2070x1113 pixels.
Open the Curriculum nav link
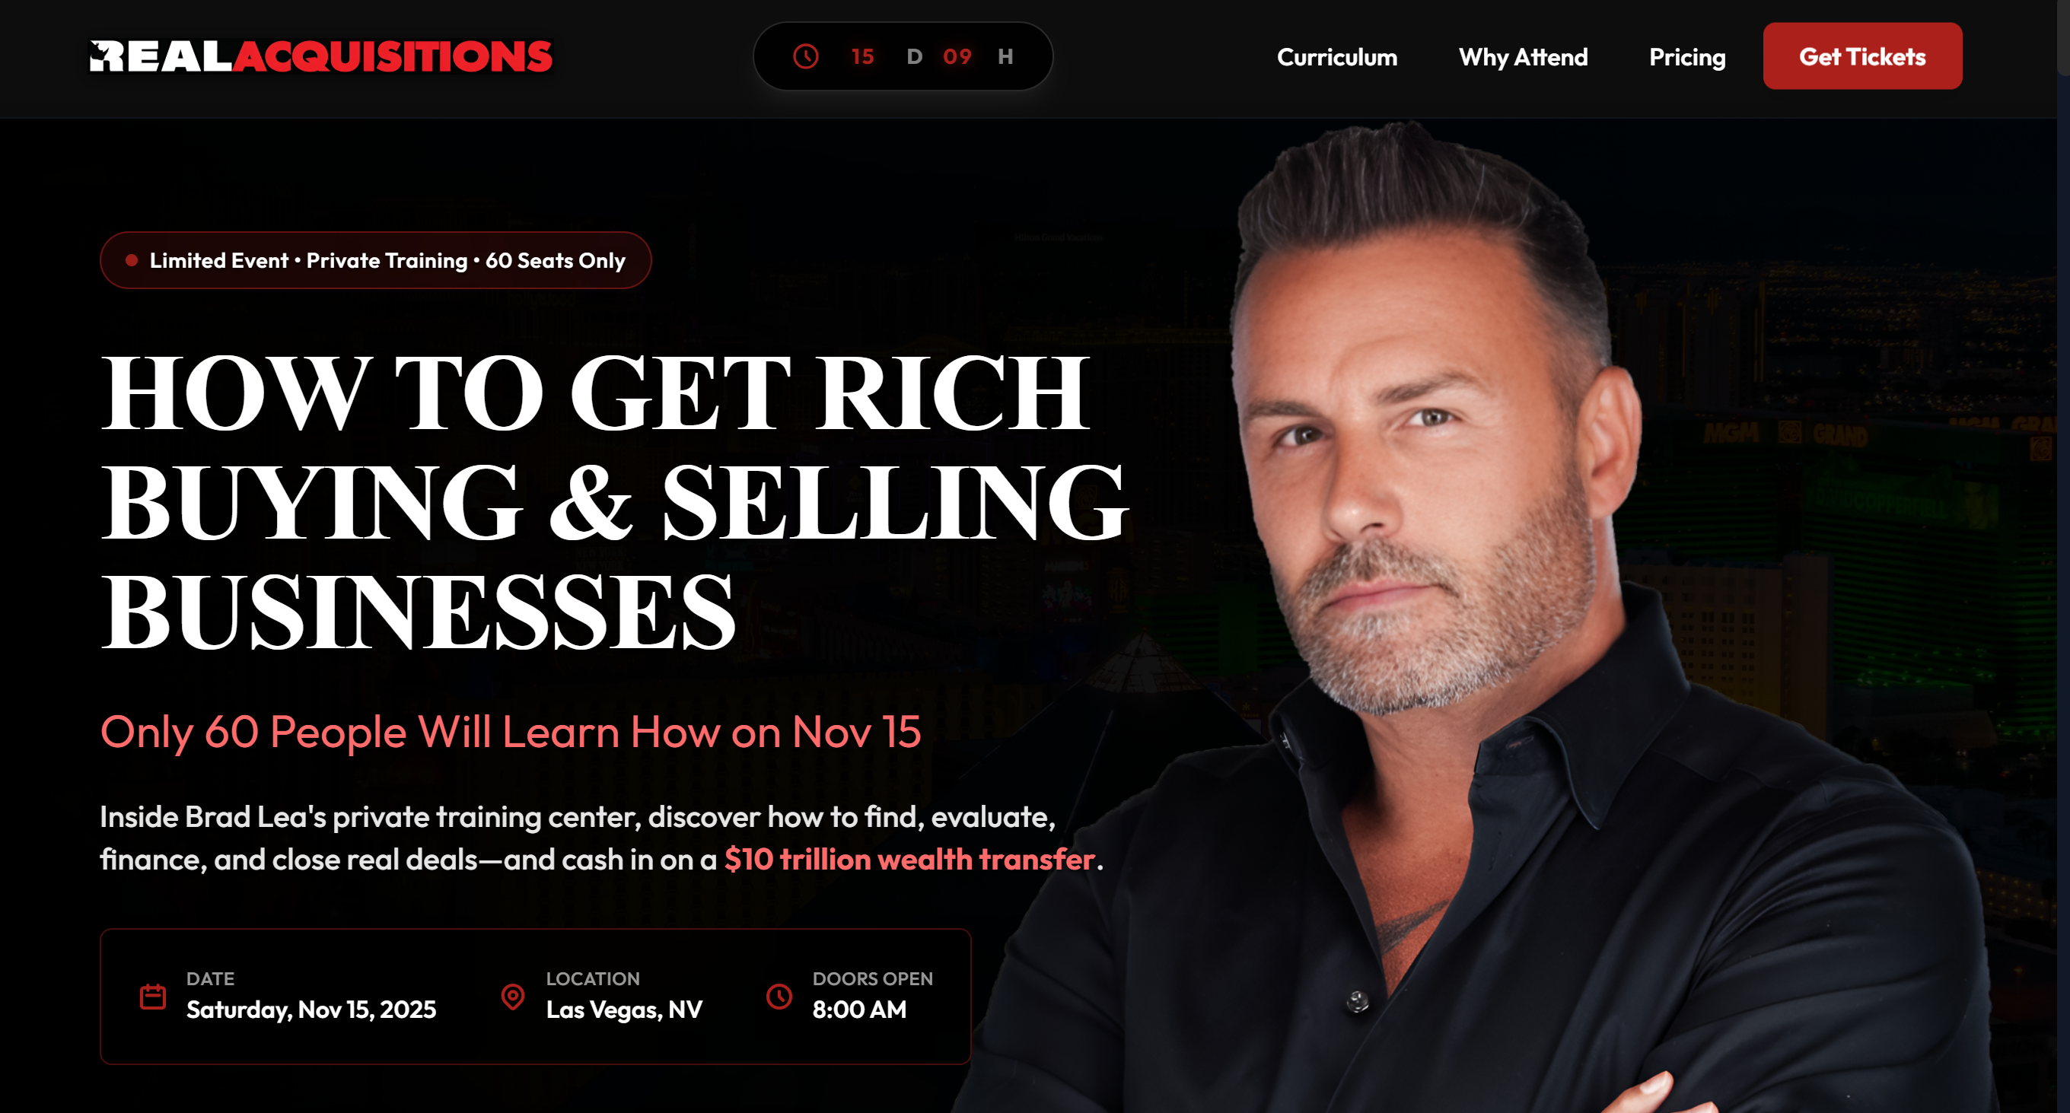[x=1337, y=57]
